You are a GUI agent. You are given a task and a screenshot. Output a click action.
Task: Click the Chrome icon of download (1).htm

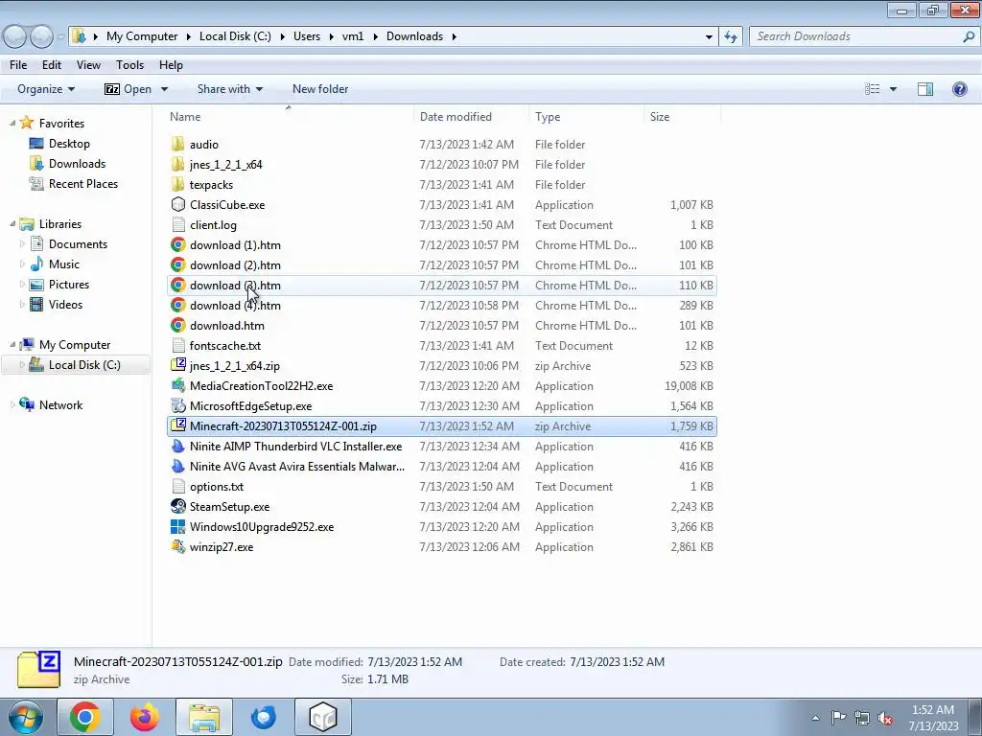coord(177,244)
